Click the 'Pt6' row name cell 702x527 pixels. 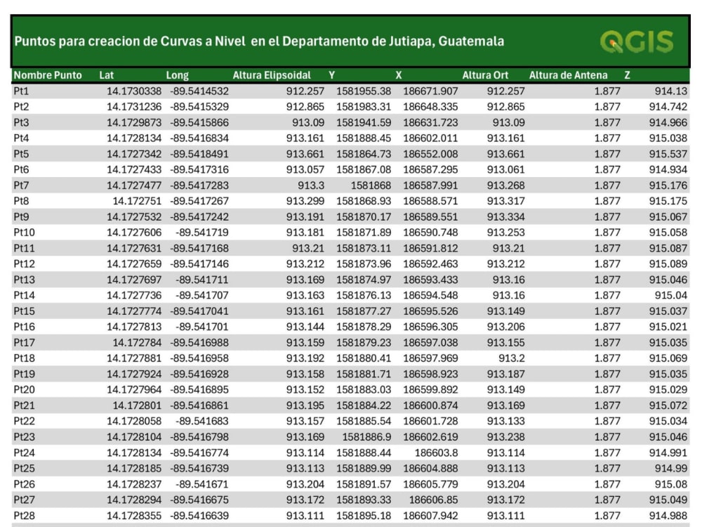pos(21,169)
